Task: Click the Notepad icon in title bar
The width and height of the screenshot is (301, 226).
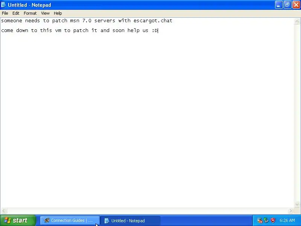Action: (3, 5)
